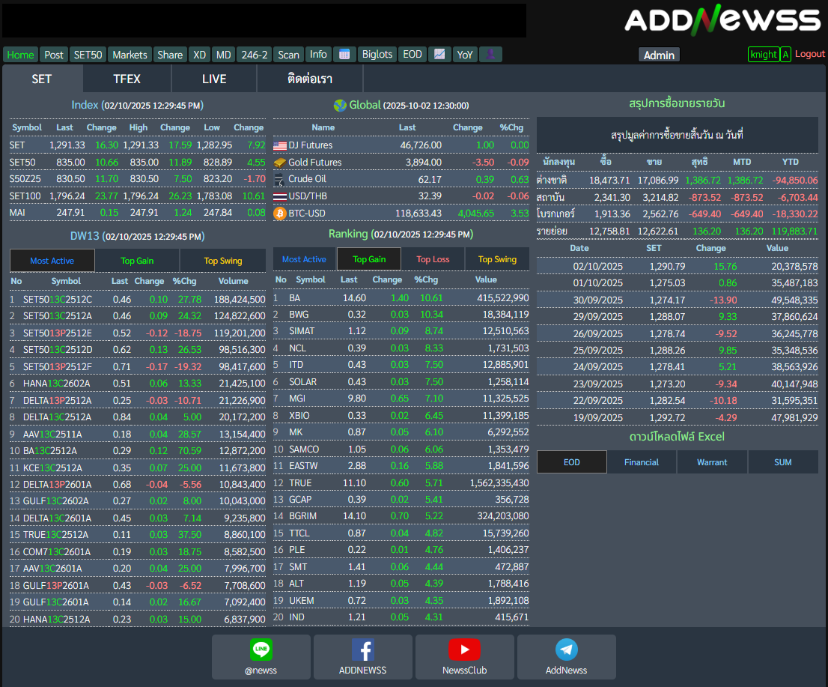Click the chart graph icon in toolbar
This screenshot has width=828, height=687.
tap(439, 55)
